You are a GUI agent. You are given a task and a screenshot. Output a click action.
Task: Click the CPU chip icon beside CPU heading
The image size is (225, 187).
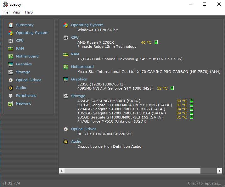[66, 38]
